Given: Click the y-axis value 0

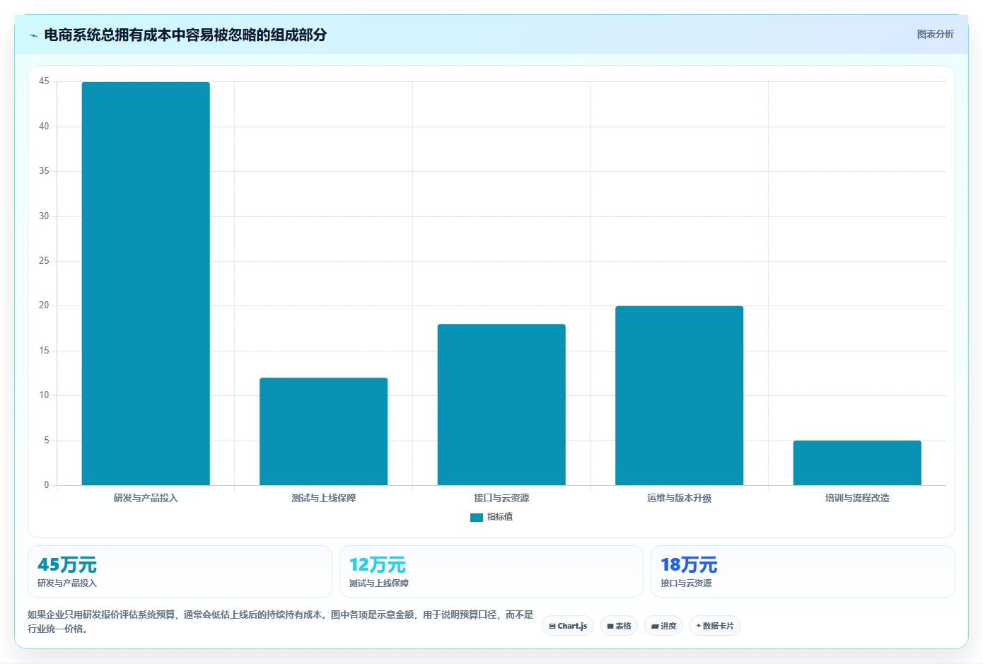Looking at the screenshot, I should pos(47,485).
